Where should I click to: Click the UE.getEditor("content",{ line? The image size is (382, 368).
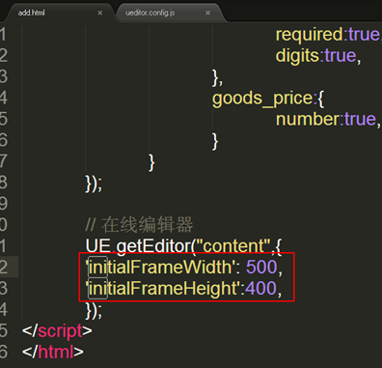183,246
